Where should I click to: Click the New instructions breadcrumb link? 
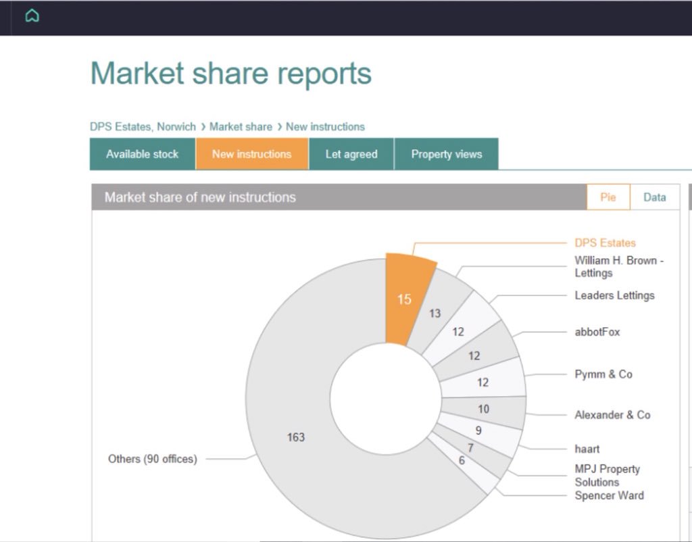point(325,126)
